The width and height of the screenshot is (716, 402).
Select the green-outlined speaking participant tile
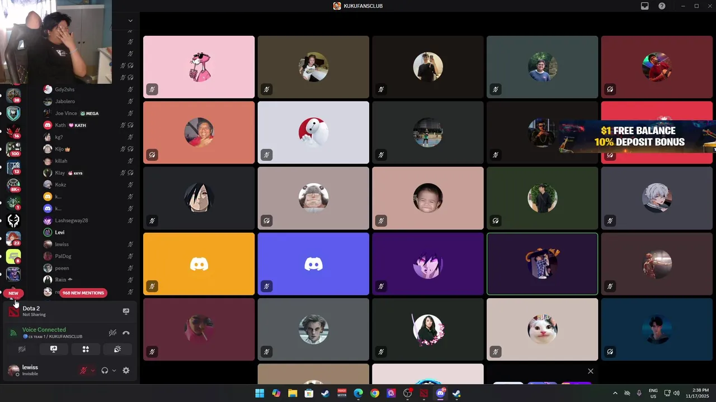pos(542,264)
